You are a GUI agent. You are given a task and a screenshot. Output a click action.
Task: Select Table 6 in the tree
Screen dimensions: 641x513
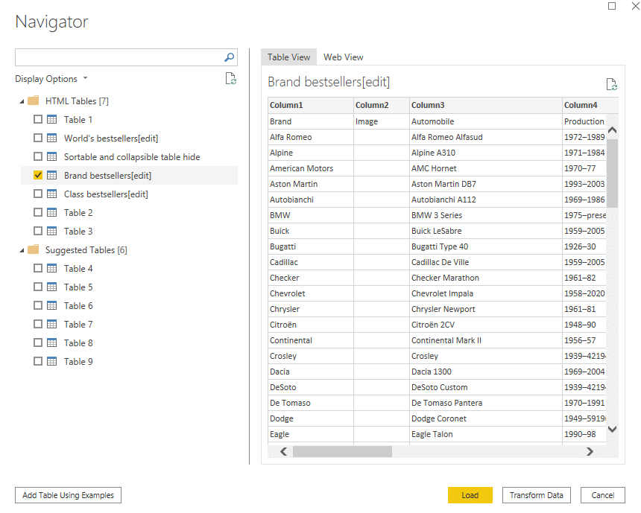click(78, 305)
